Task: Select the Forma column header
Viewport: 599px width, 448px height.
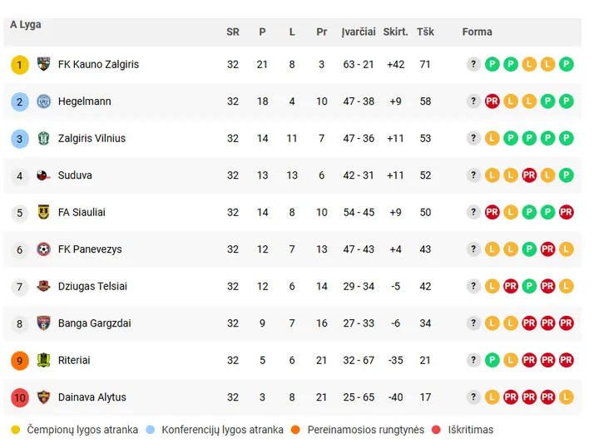Action: point(478,32)
